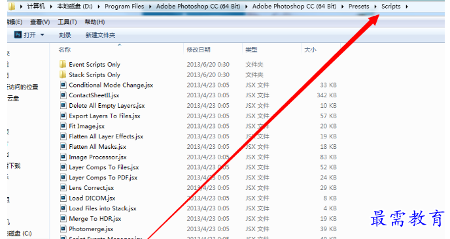
Task: Expand the arrow after the first Adobe Photoshop CC segment
Action: pyautogui.click(x=246, y=7)
